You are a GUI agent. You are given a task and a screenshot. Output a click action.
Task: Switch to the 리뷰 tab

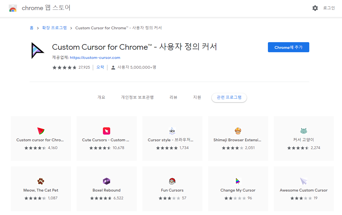click(173, 97)
